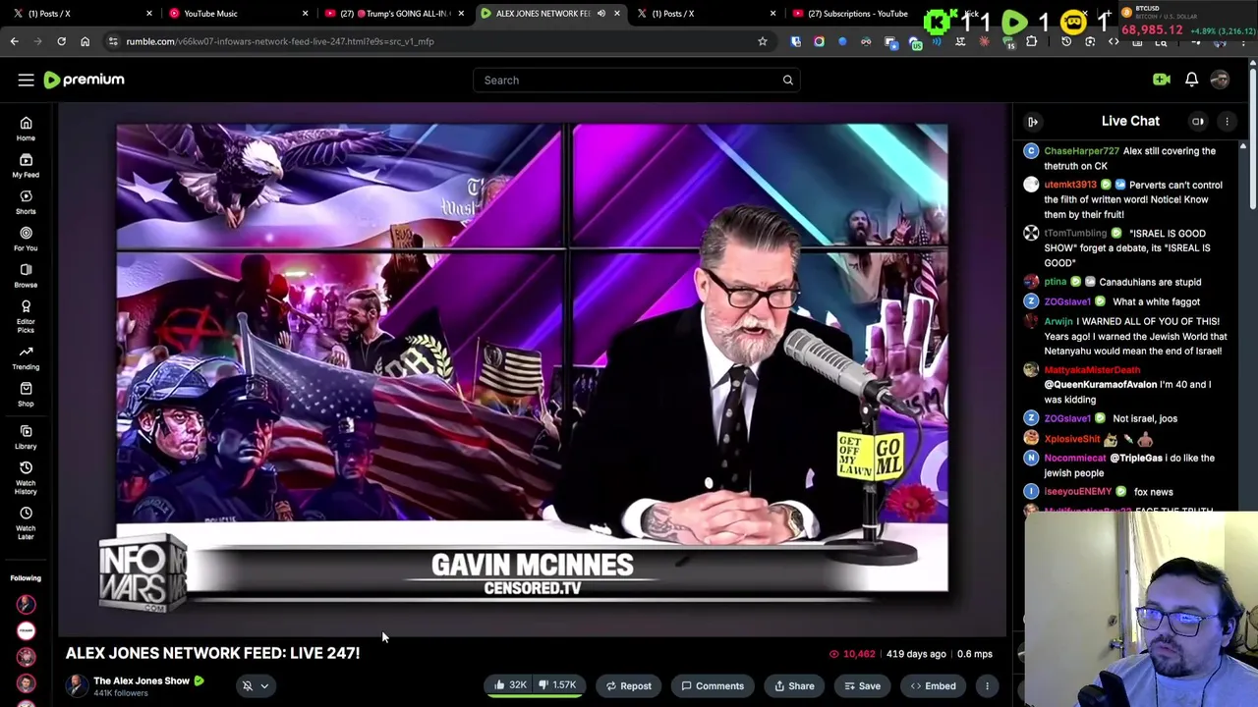Image resolution: width=1258 pixels, height=707 pixels.
Task: Go to Home in the sidebar
Action: 26,129
